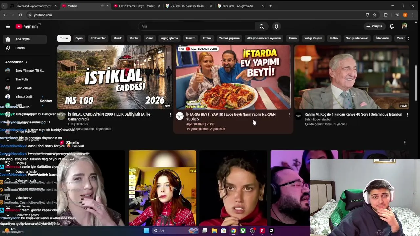This screenshot has height=236, width=420.
Task: Open Microsoft Store from taskbar
Action: coord(224,231)
